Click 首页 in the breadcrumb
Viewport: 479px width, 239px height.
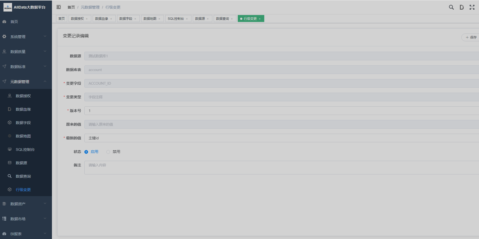tap(71, 7)
